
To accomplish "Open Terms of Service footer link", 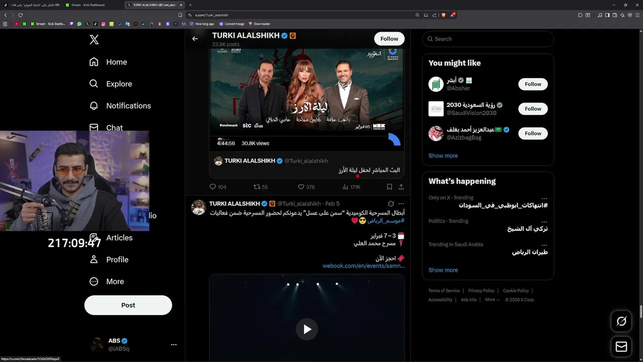I will 444,291.
